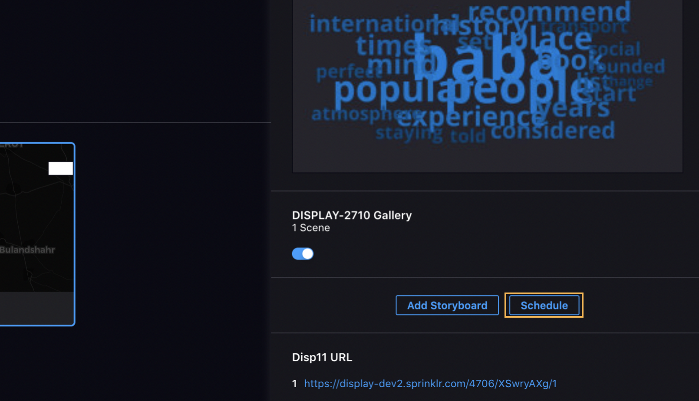Select the map scene thumbnail

[x=37, y=217]
